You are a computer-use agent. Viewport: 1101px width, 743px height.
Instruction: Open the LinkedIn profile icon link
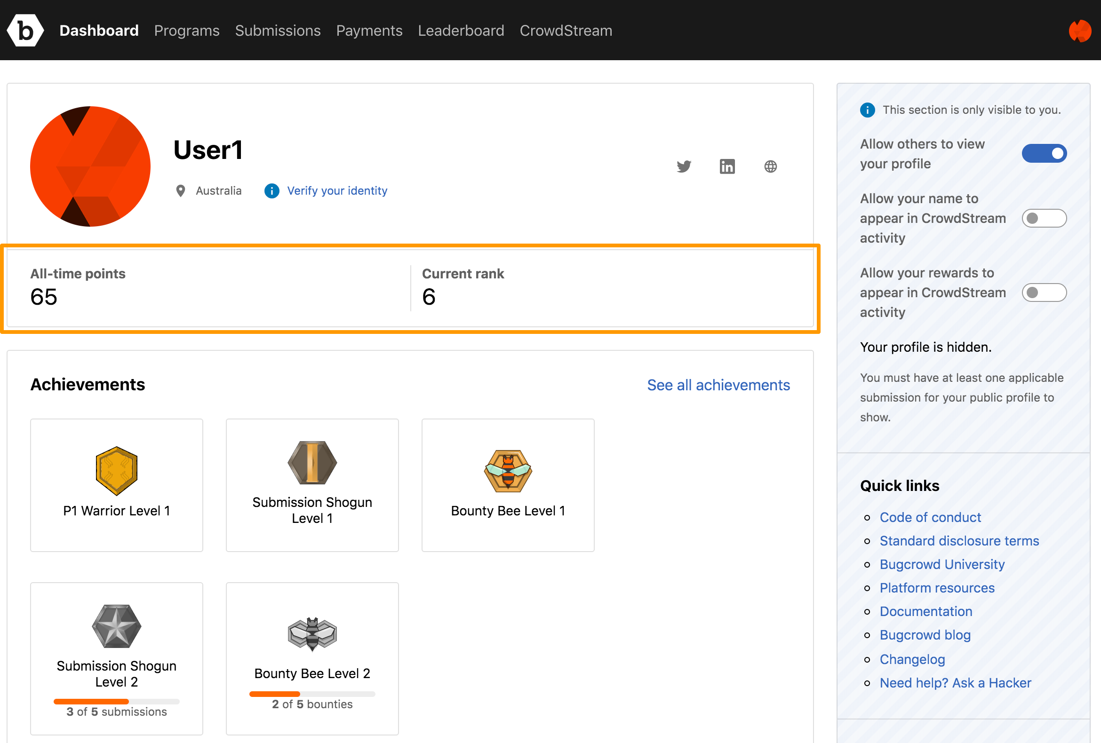pos(727,166)
